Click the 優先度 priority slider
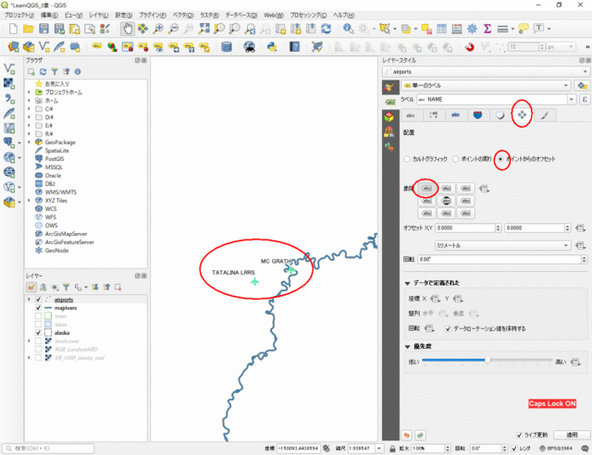This screenshot has height=455, width=592. 487,361
